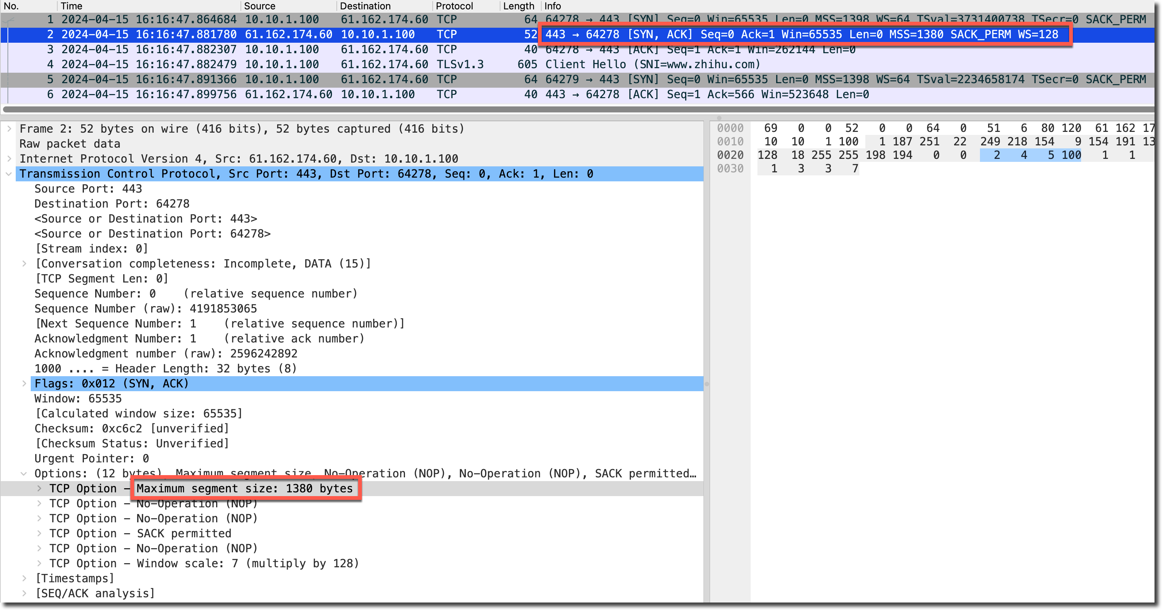Collapse the Transmission Control Protocol section
Viewport: 1162px width, 610px height.
[9, 174]
